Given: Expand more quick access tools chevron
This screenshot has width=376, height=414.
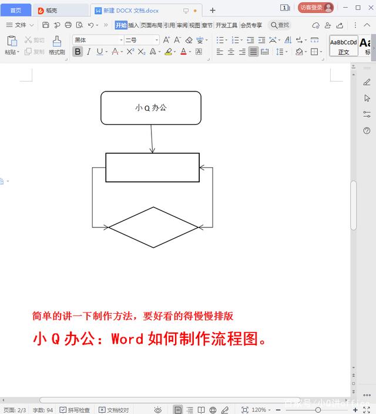Looking at the screenshot, I should (x=106, y=25).
